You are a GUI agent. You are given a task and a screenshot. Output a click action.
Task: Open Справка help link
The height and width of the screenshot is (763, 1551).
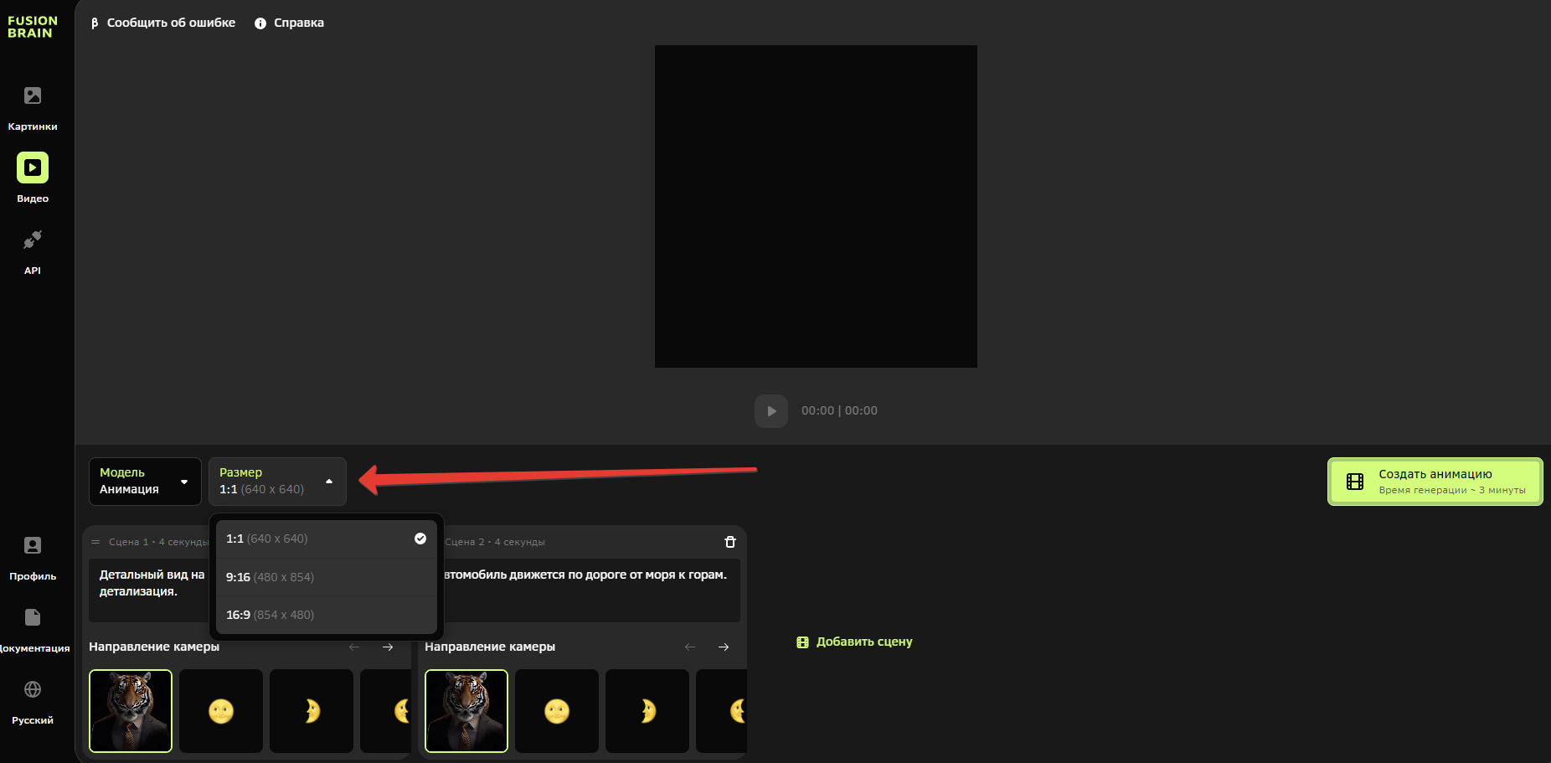coord(290,23)
